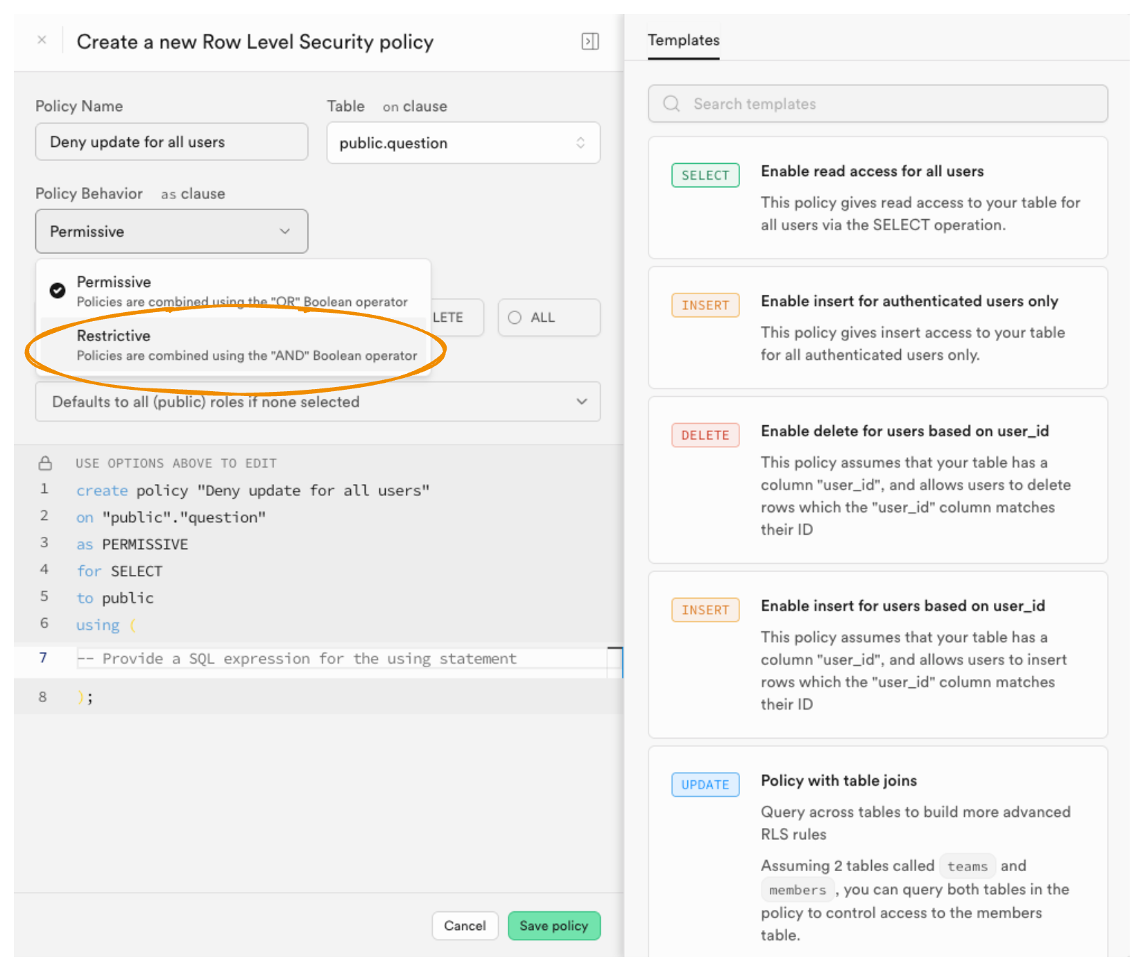Click the lock icon above code editor
The image size is (1143, 971).
[46, 463]
